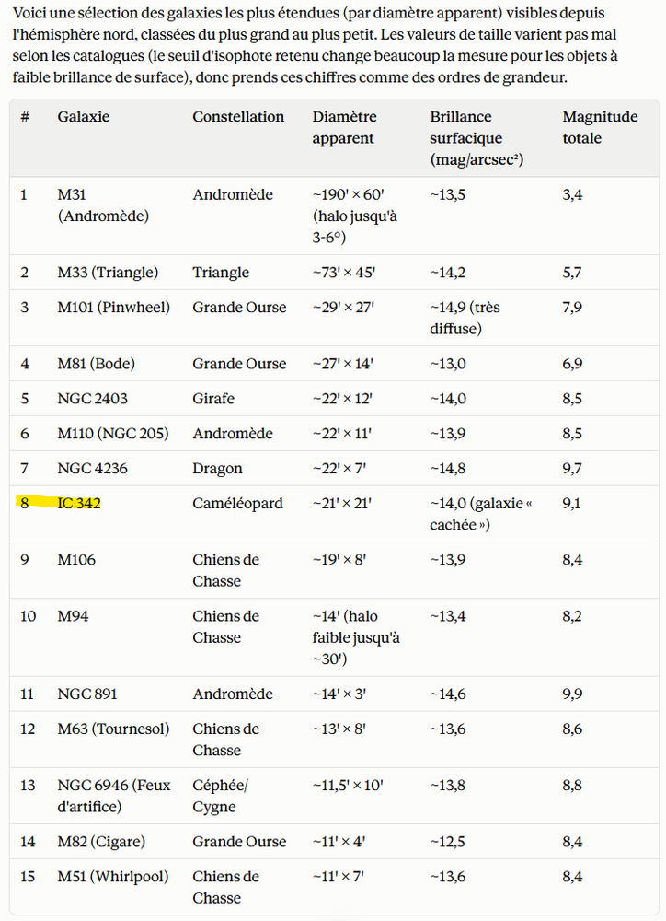Click the Céphée/Cygne constellation cell
The width and height of the screenshot is (666, 921).
pyautogui.click(x=221, y=796)
